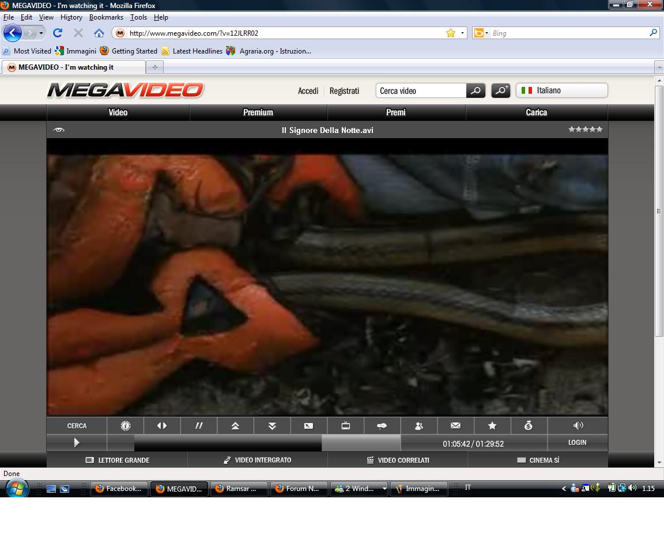The height and width of the screenshot is (552, 664).
Task: Click the magnifier search button beside Cerca video
Action: pos(476,91)
